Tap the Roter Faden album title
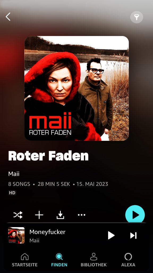 48,156
